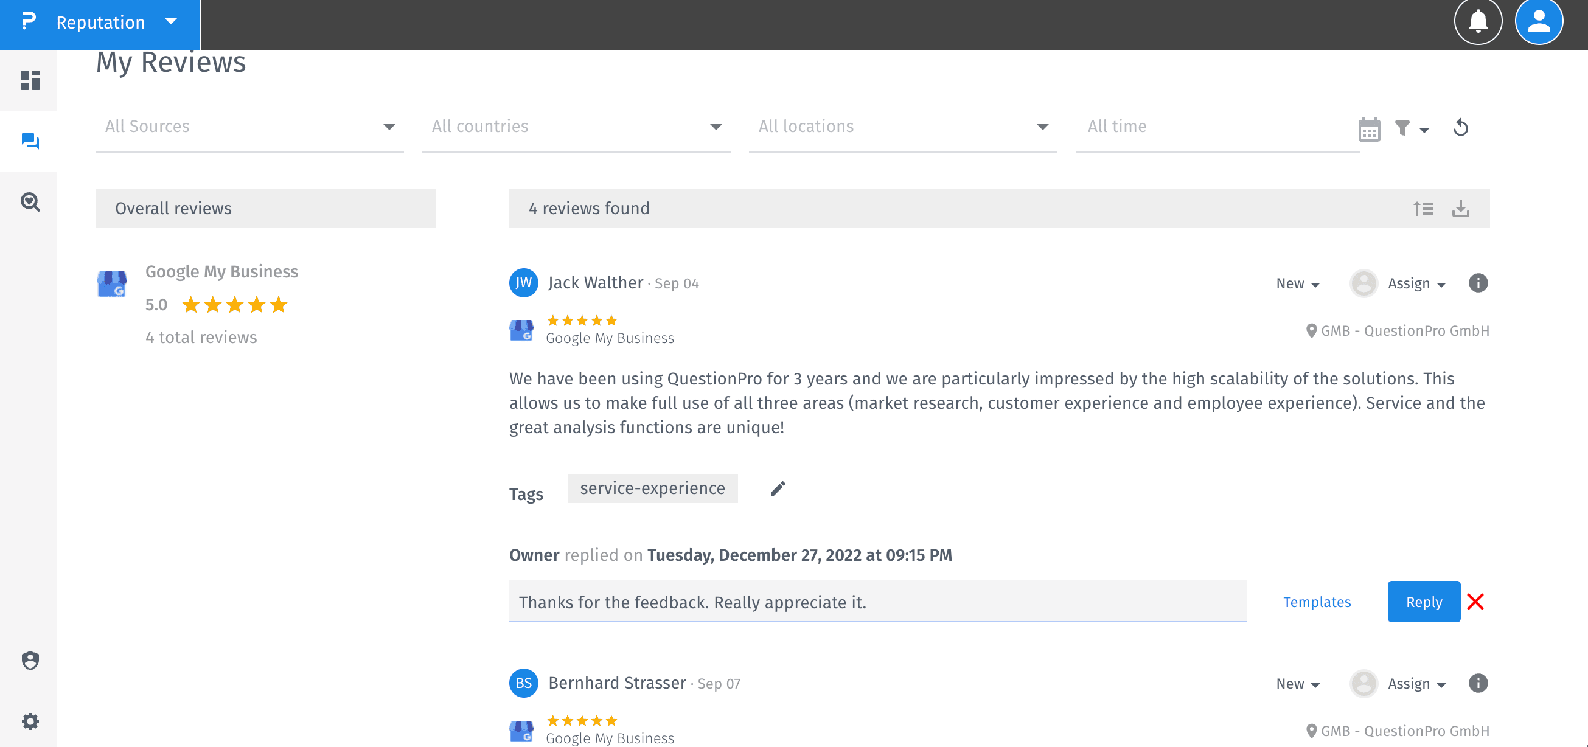Image resolution: width=1588 pixels, height=747 pixels.
Task: Open the Reputation product menu
Action: pos(100,23)
